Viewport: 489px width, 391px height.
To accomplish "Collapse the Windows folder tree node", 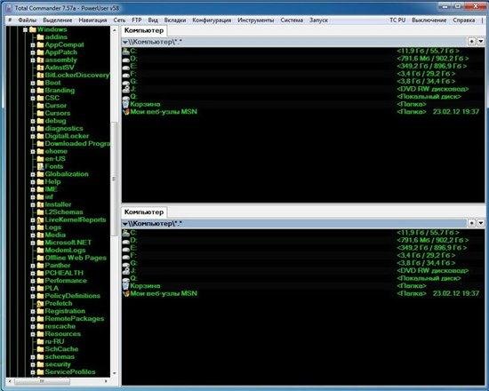I will pyautogui.click(x=25, y=29).
